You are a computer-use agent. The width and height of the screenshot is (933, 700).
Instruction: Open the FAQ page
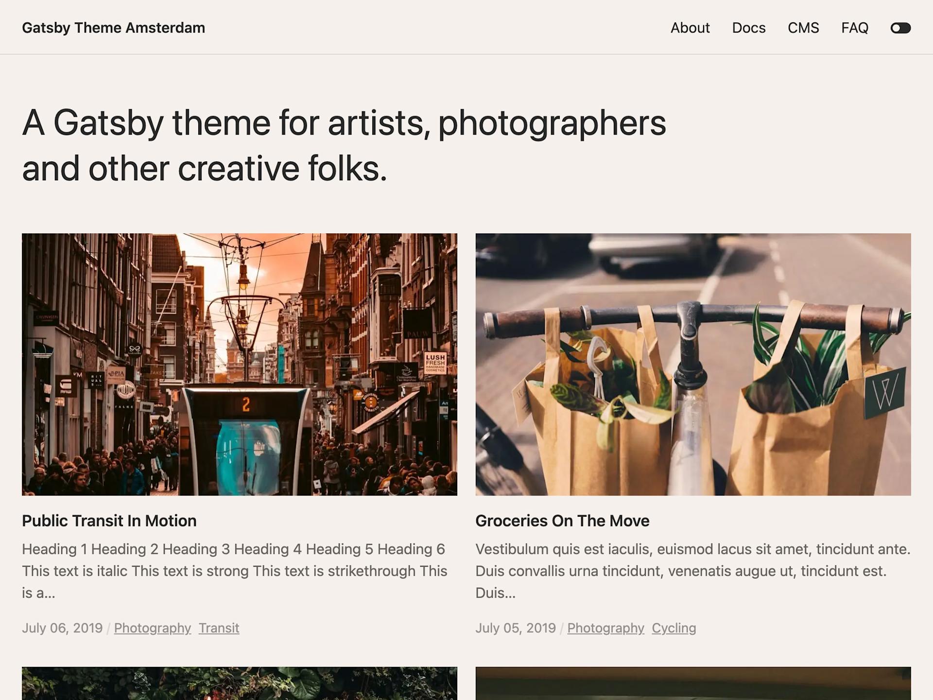pyautogui.click(x=854, y=28)
